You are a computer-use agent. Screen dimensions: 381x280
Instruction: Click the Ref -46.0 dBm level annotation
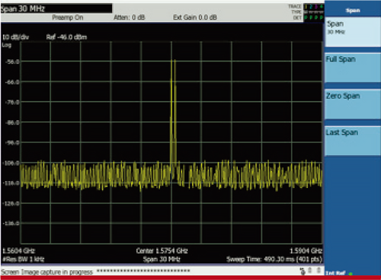pyautogui.click(x=66, y=37)
